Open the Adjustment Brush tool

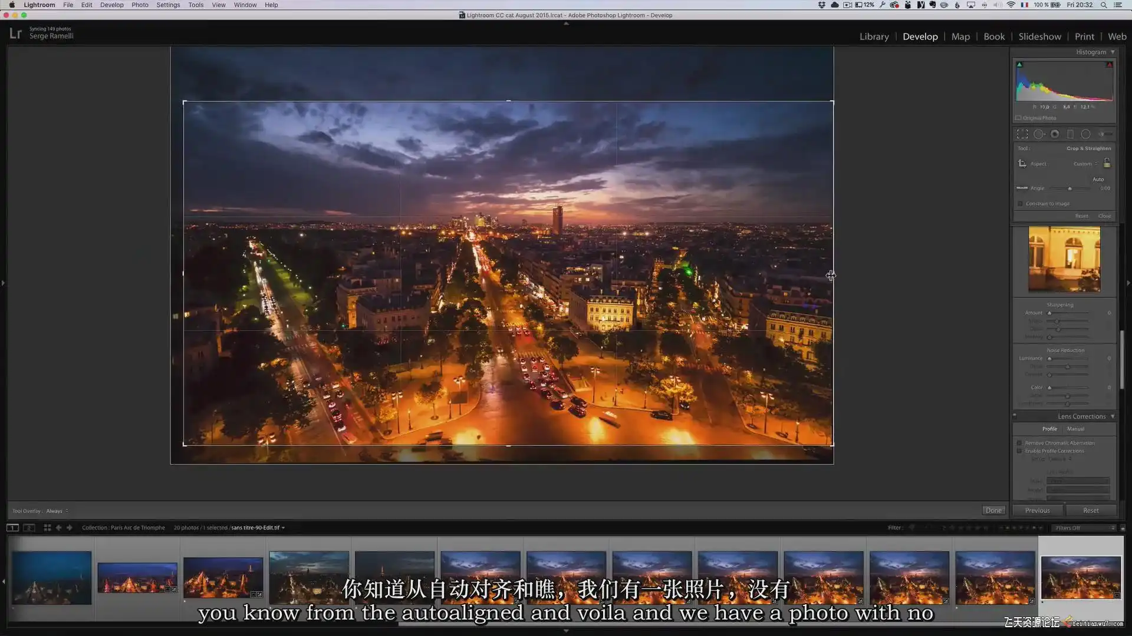coord(1105,134)
